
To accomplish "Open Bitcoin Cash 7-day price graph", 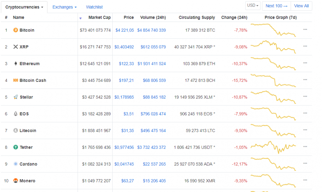I will pos(273,80).
